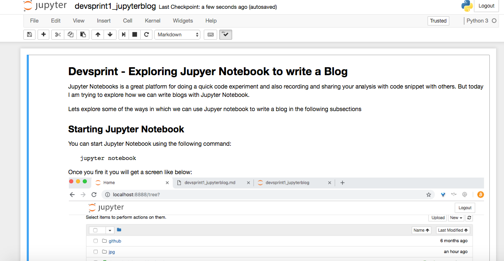The height and width of the screenshot is (261, 504).
Task: Click the blue V extension icon
Action: [x=443, y=195]
